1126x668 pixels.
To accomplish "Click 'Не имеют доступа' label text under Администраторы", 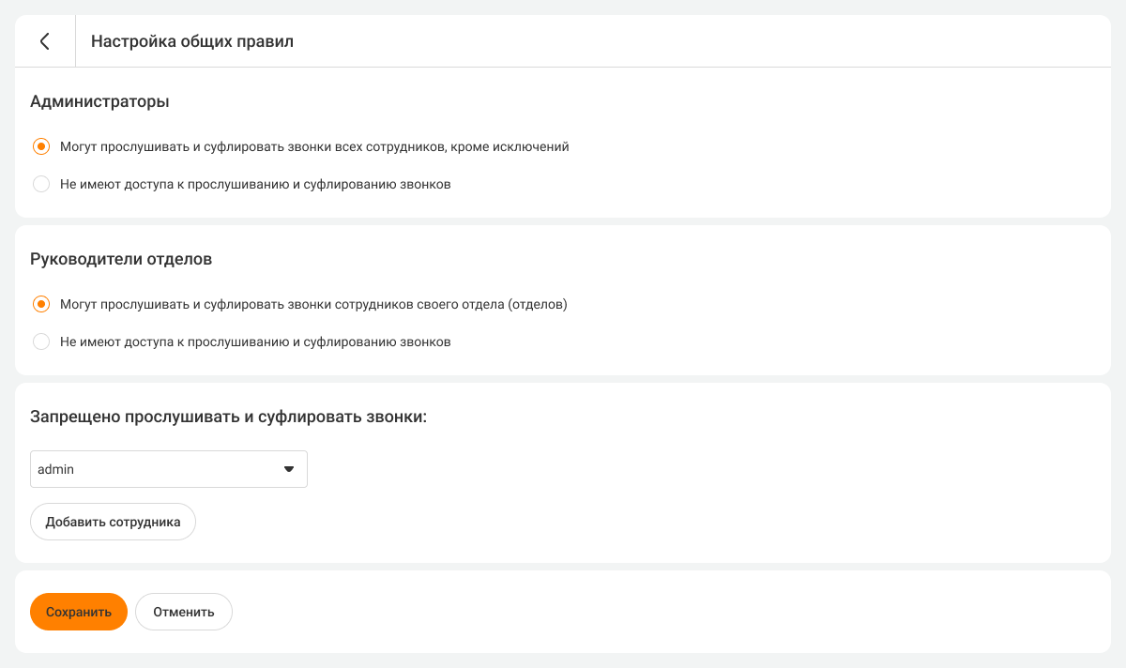I will coord(255,184).
